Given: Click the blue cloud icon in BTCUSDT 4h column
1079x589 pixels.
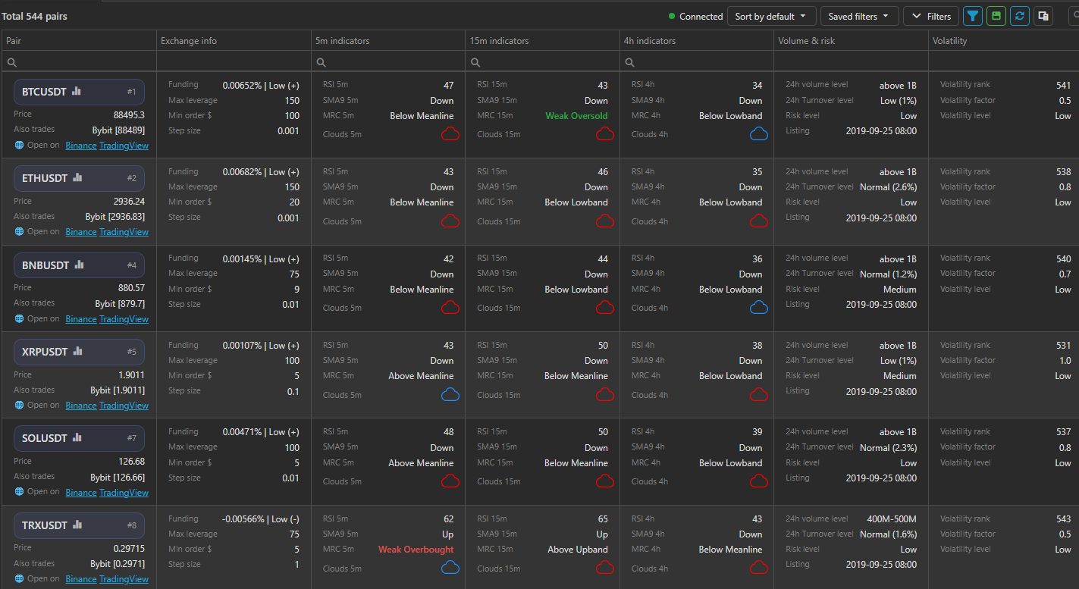Looking at the screenshot, I should click(758, 134).
